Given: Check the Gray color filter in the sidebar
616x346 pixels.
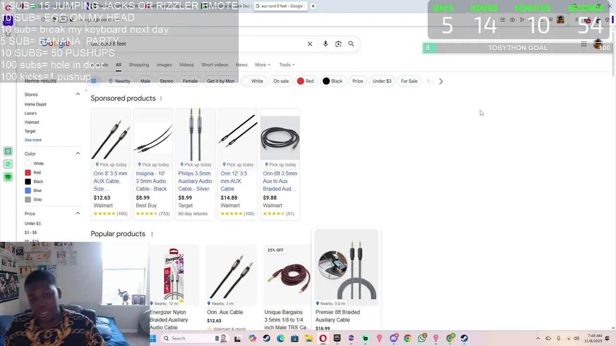Looking at the screenshot, I should pyautogui.click(x=28, y=199).
